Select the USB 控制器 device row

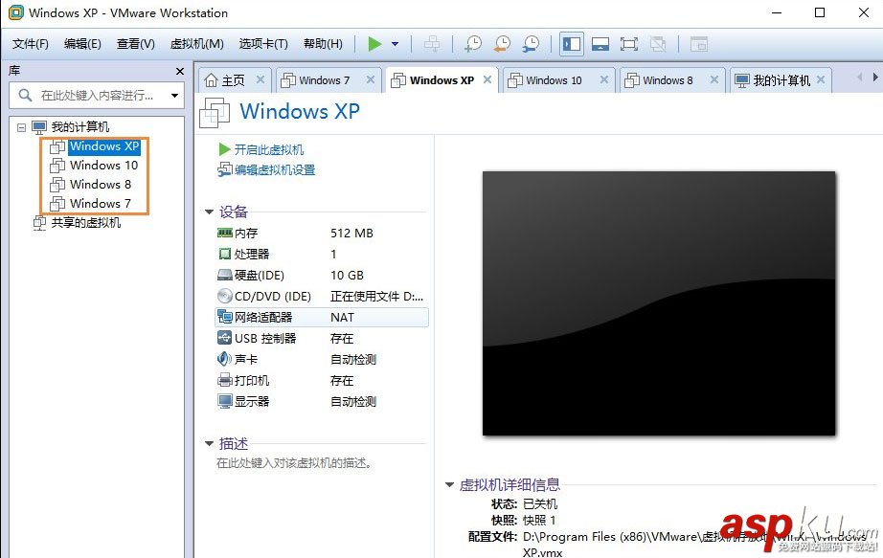click(x=322, y=339)
